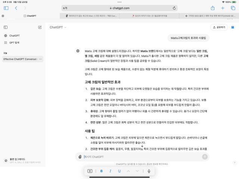Open the multitasking three-dots menu
The image size is (239, 179).
119,2
